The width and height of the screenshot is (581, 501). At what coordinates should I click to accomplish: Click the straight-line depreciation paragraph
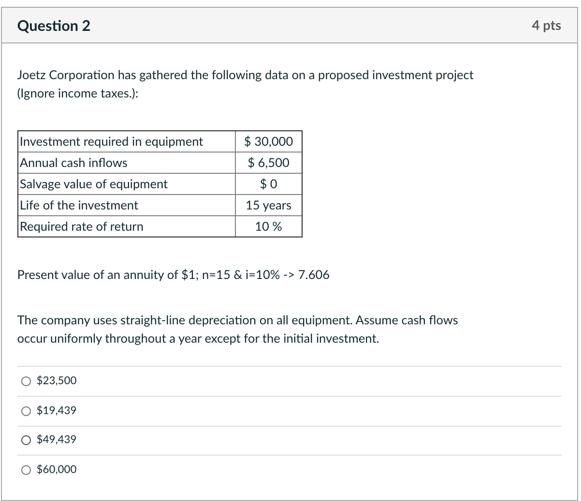pyautogui.click(x=238, y=329)
